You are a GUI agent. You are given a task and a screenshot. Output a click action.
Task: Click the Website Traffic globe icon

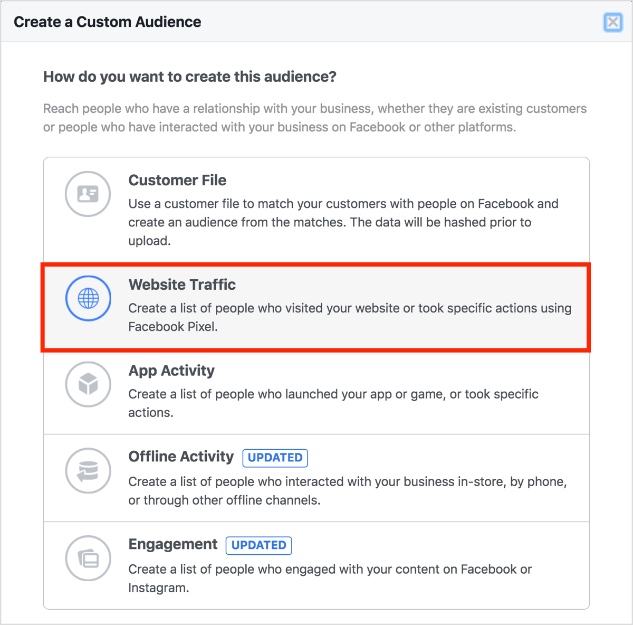click(88, 298)
